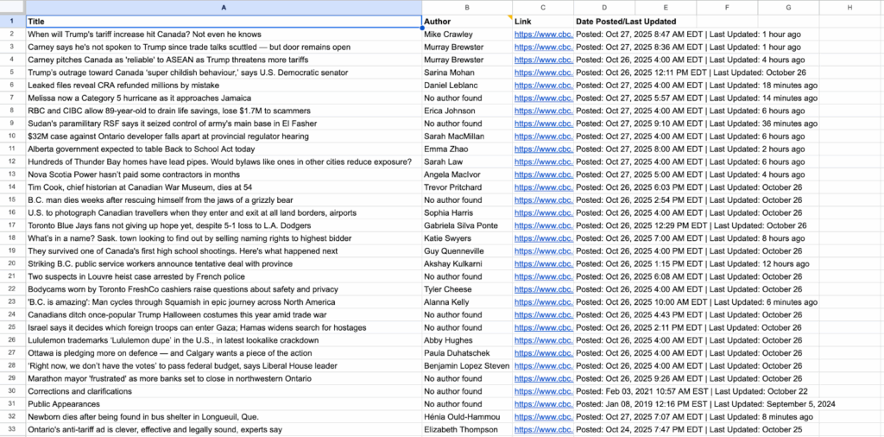Click the select-all corner box
This screenshot has height=437, width=884.
[x=12, y=7]
